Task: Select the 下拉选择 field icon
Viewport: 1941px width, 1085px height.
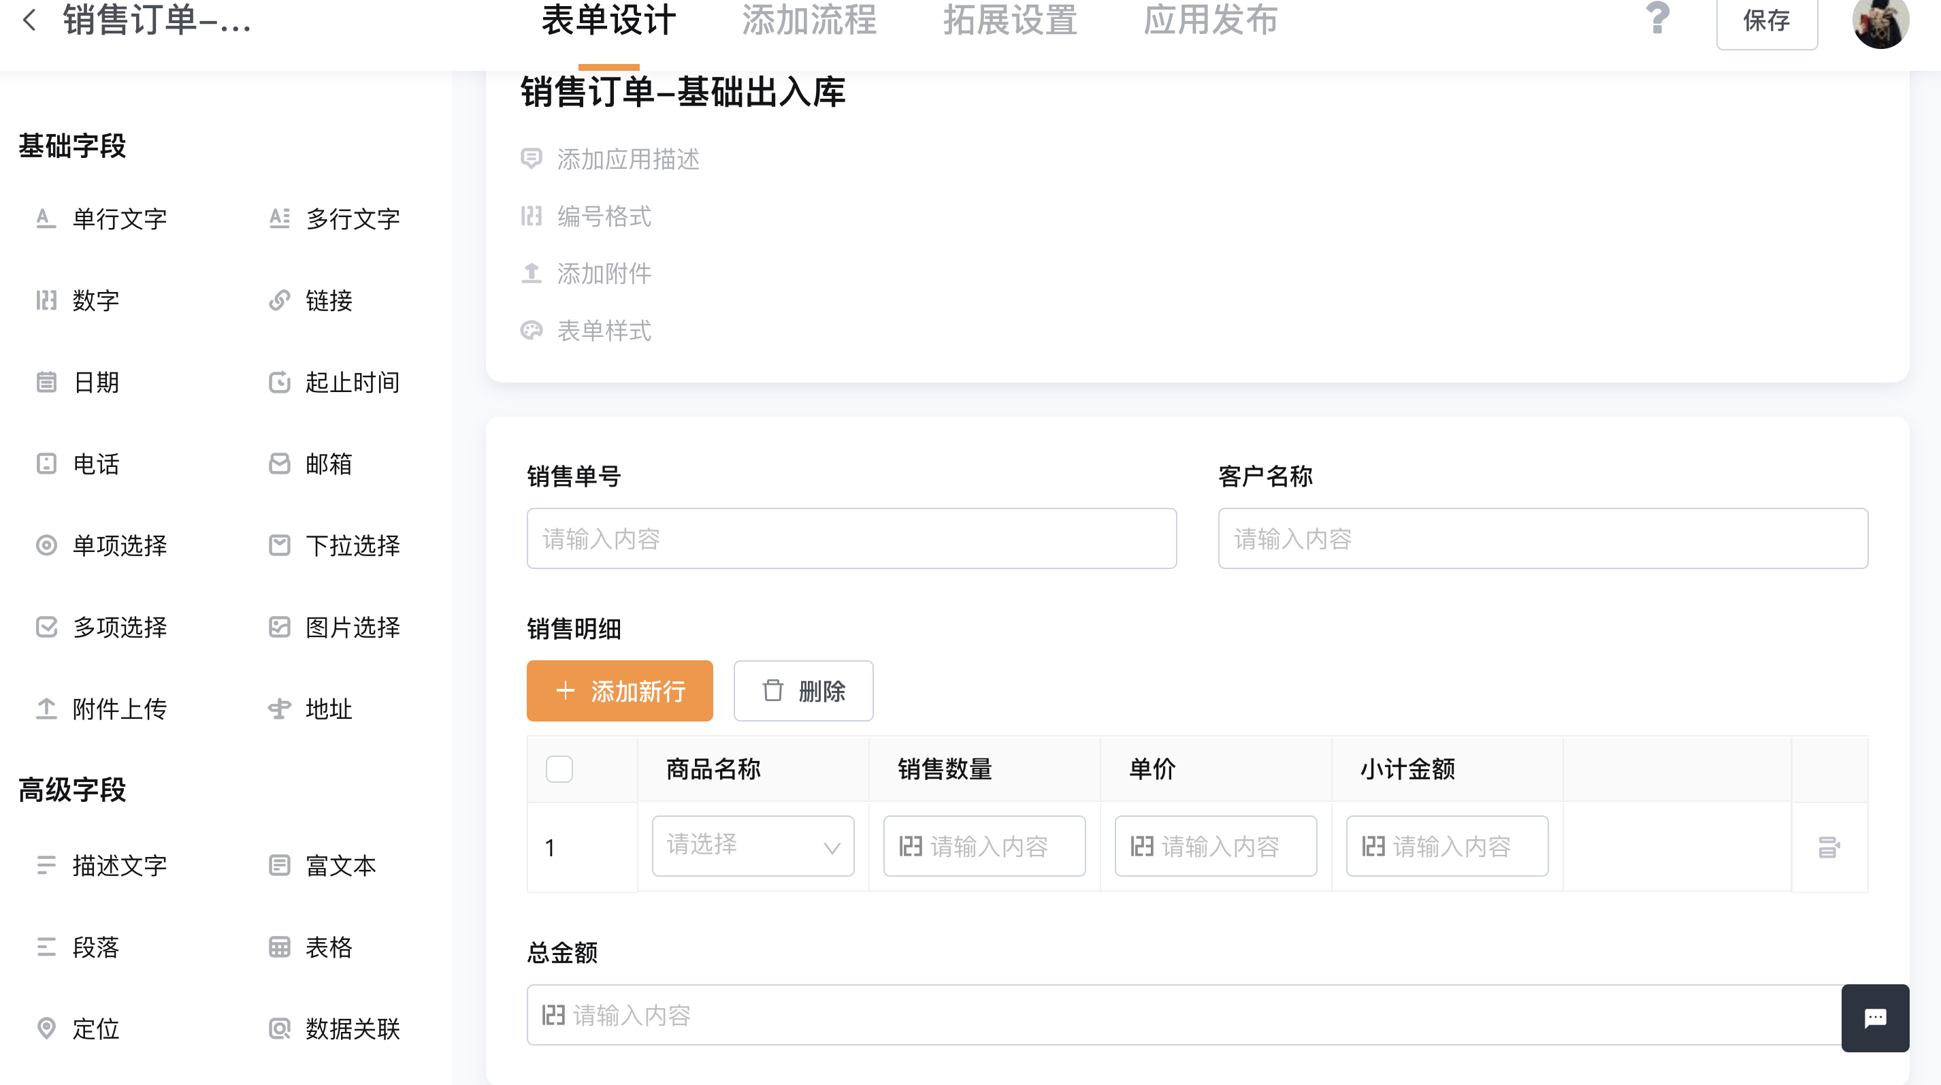Action: [x=280, y=545]
